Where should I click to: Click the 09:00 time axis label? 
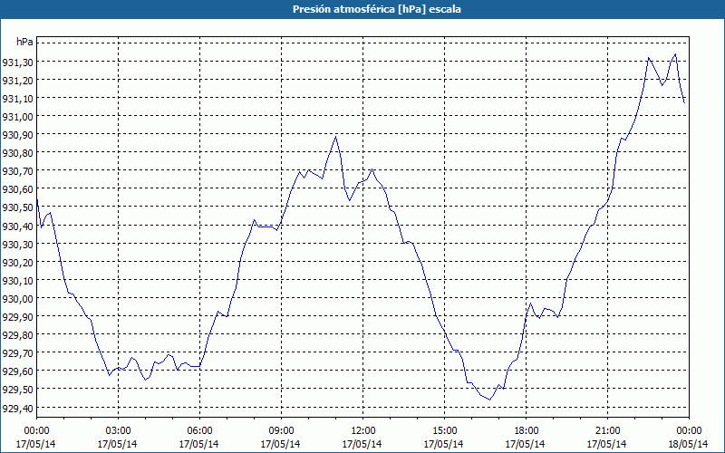281,430
